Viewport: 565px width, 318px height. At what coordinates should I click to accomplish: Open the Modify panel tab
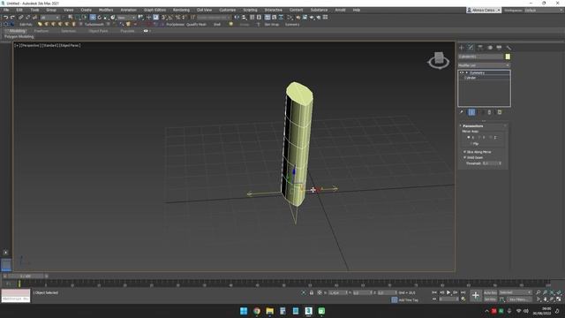pyautogui.click(x=471, y=47)
